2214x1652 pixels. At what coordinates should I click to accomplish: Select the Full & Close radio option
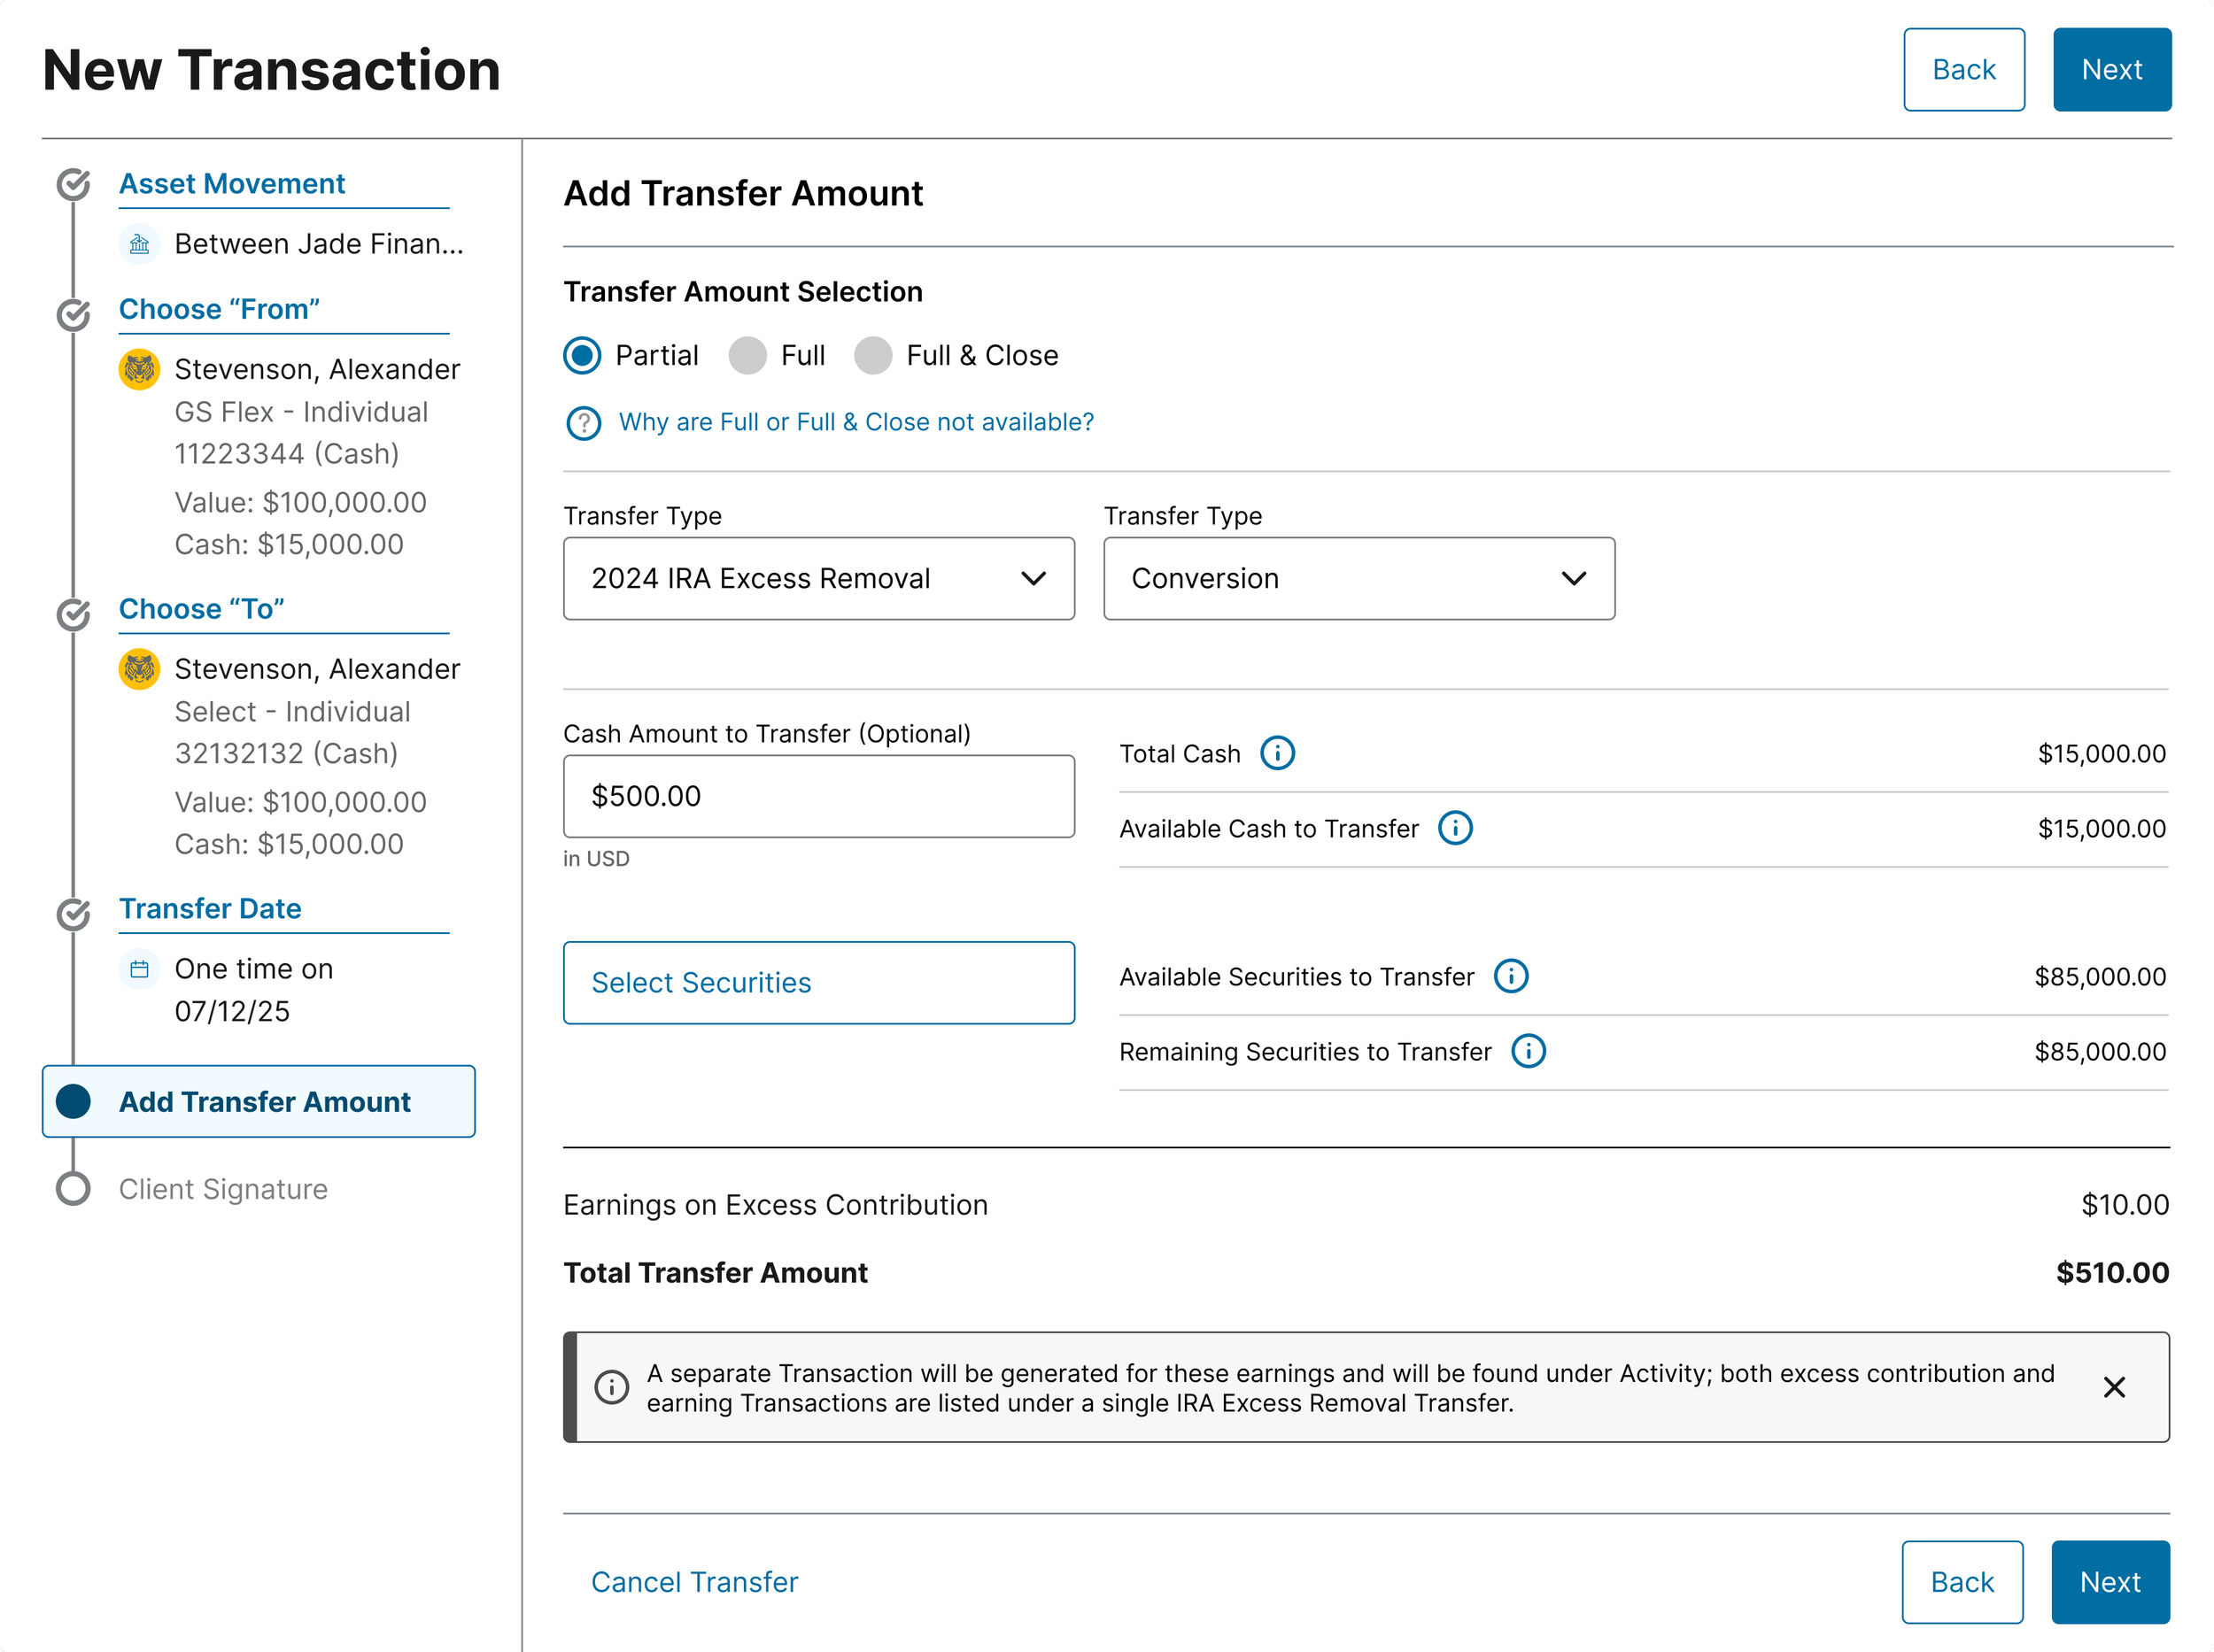pyautogui.click(x=872, y=355)
